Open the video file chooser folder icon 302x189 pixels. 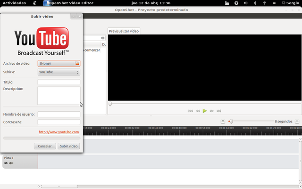77,63
